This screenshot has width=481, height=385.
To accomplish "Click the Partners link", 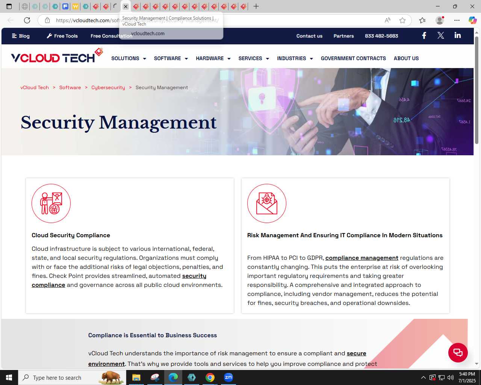I will coord(343,36).
